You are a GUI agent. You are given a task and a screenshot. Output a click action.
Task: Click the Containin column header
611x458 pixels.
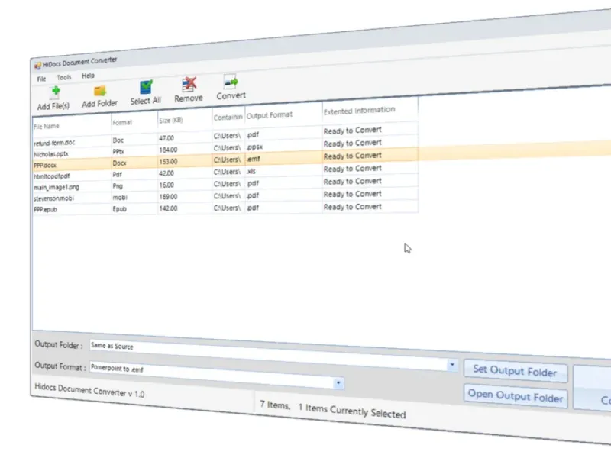(228, 117)
